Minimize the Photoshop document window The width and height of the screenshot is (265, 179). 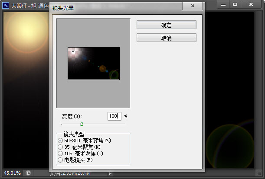[224, 4]
